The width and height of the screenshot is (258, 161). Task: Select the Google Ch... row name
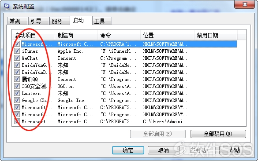[x=37, y=100]
